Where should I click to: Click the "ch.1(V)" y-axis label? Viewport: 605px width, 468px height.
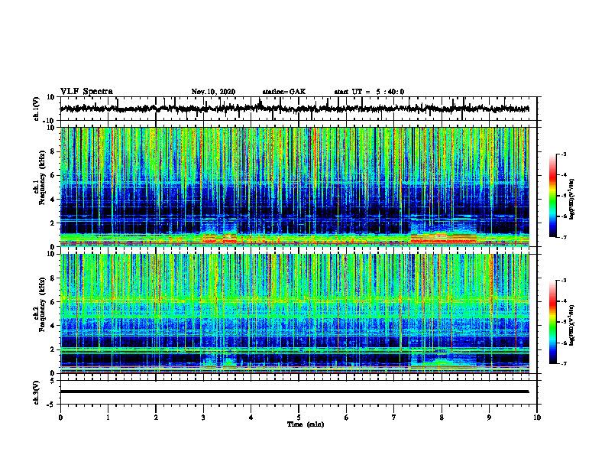[x=37, y=109]
